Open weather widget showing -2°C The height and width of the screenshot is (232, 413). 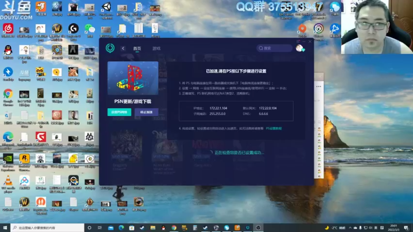(335, 228)
